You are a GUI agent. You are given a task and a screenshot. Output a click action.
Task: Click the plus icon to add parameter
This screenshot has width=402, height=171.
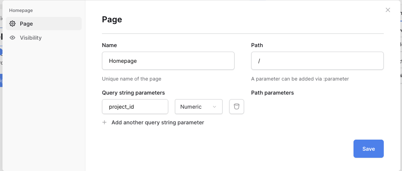pyautogui.click(x=104, y=123)
